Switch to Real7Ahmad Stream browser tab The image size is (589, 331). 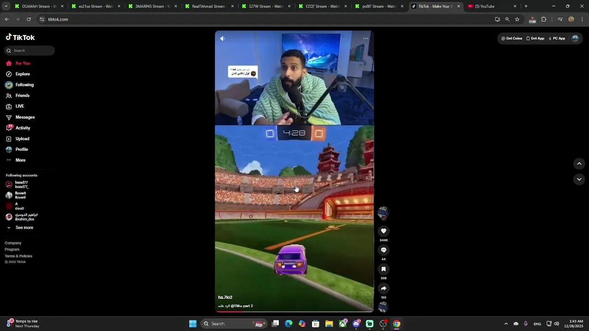click(209, 6)
